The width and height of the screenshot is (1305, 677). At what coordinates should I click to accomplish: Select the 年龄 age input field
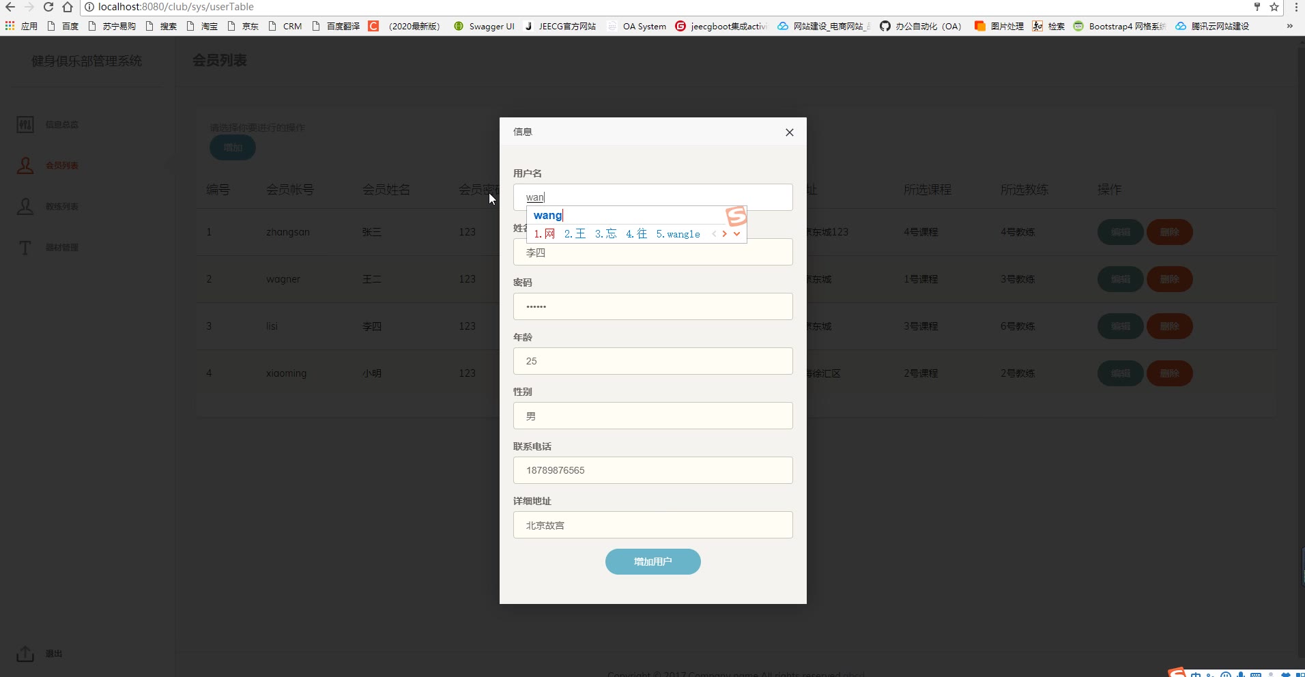(652, 361)
